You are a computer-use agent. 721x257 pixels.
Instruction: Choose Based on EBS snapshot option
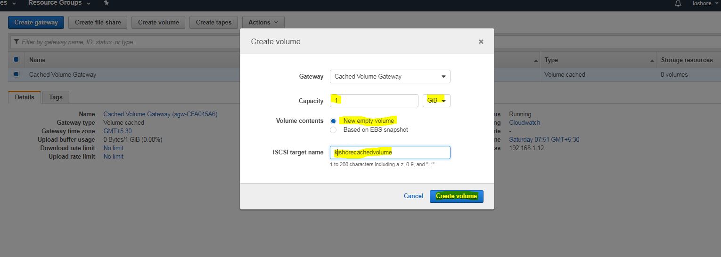pyautogui.click(x=333, y=129)
